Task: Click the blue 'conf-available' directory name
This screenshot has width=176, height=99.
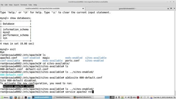Action: (10, 61)
